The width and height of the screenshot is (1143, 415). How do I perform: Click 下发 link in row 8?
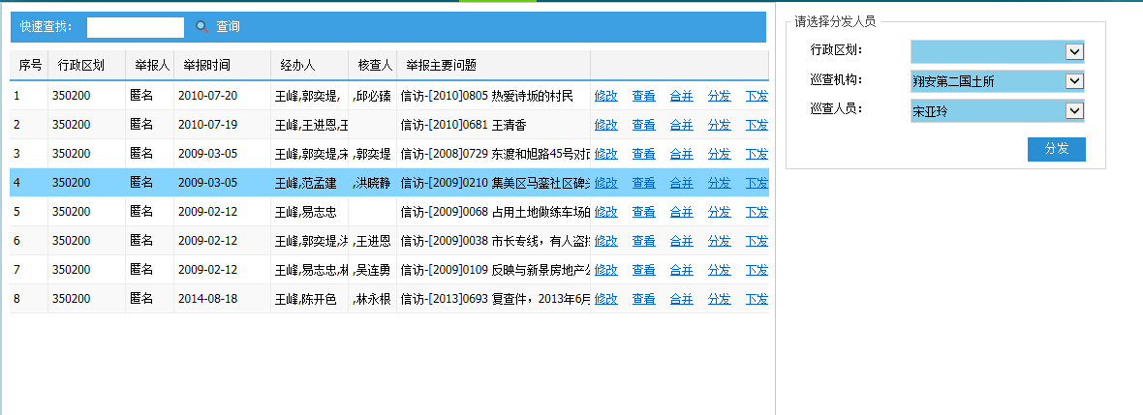pyautogui.click(x=757, y=299)
